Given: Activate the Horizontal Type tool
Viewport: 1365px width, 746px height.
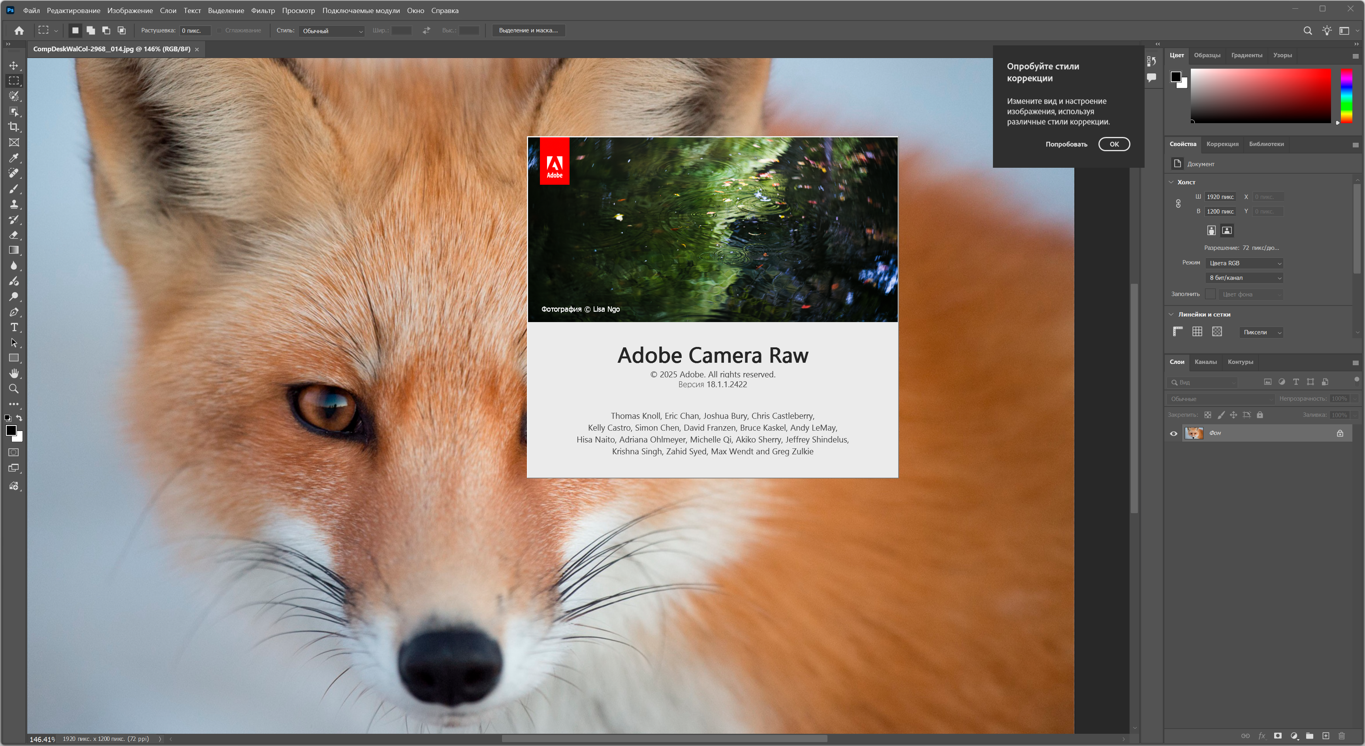Looking at the screenshot, I should tap(14, 327).
